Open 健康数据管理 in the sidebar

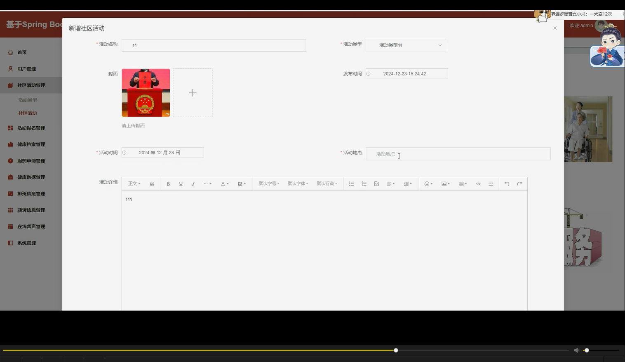[31, 177]
